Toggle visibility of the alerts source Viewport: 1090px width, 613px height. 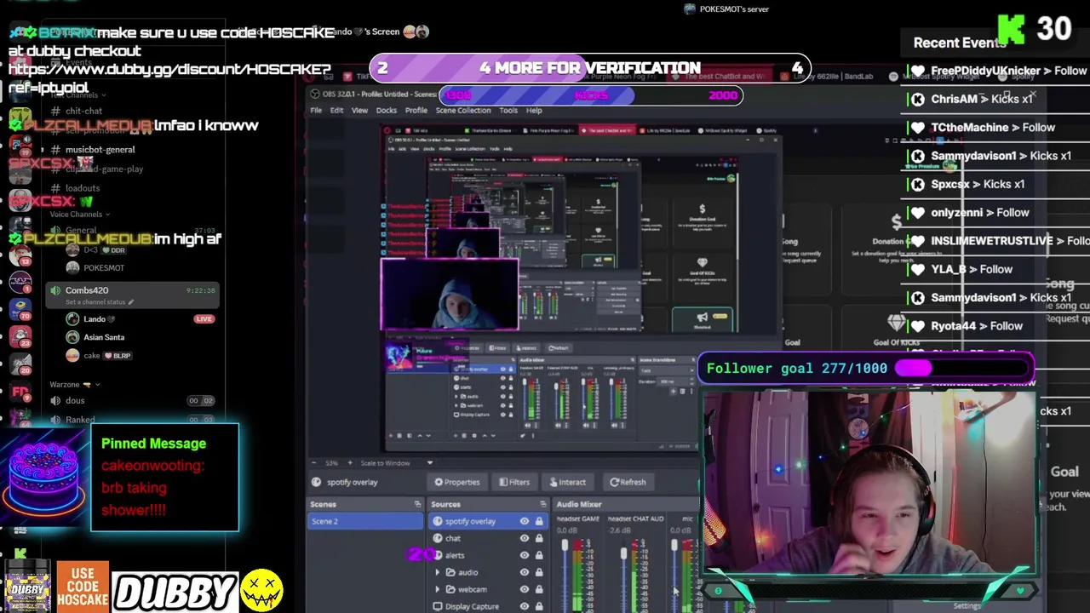click(x=525, y=555)
